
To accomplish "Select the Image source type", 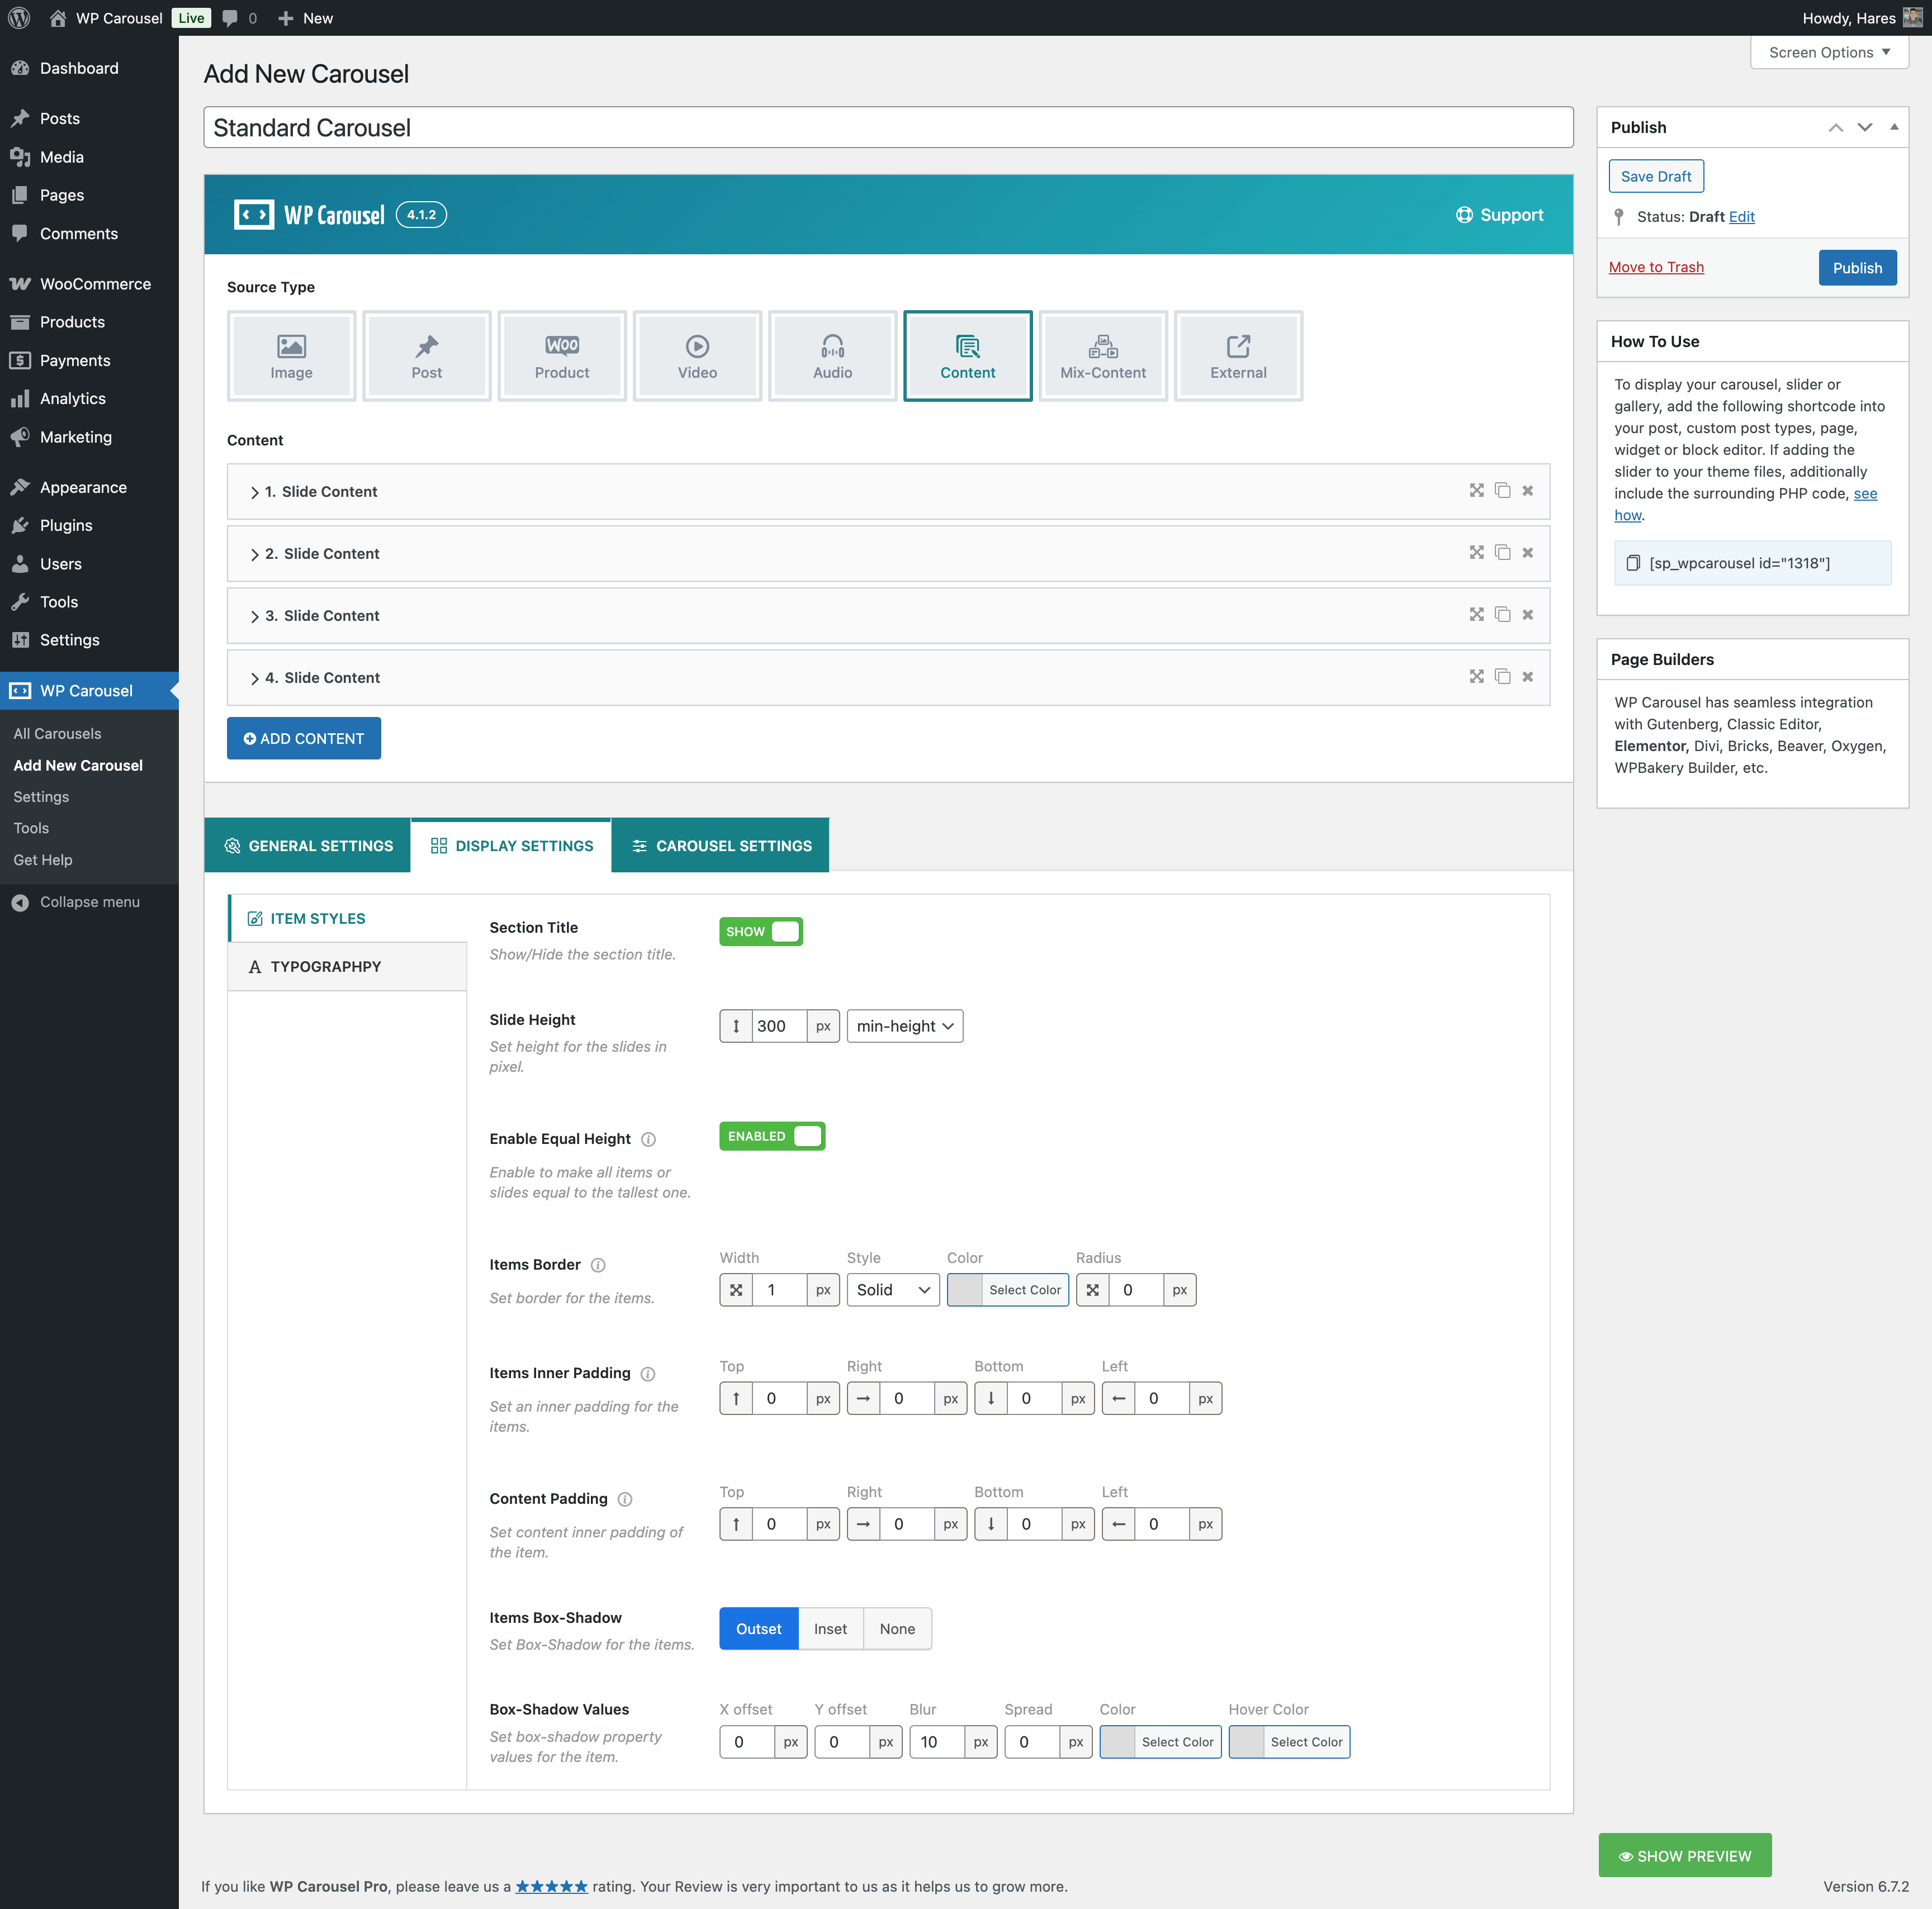I will [291, 356].
